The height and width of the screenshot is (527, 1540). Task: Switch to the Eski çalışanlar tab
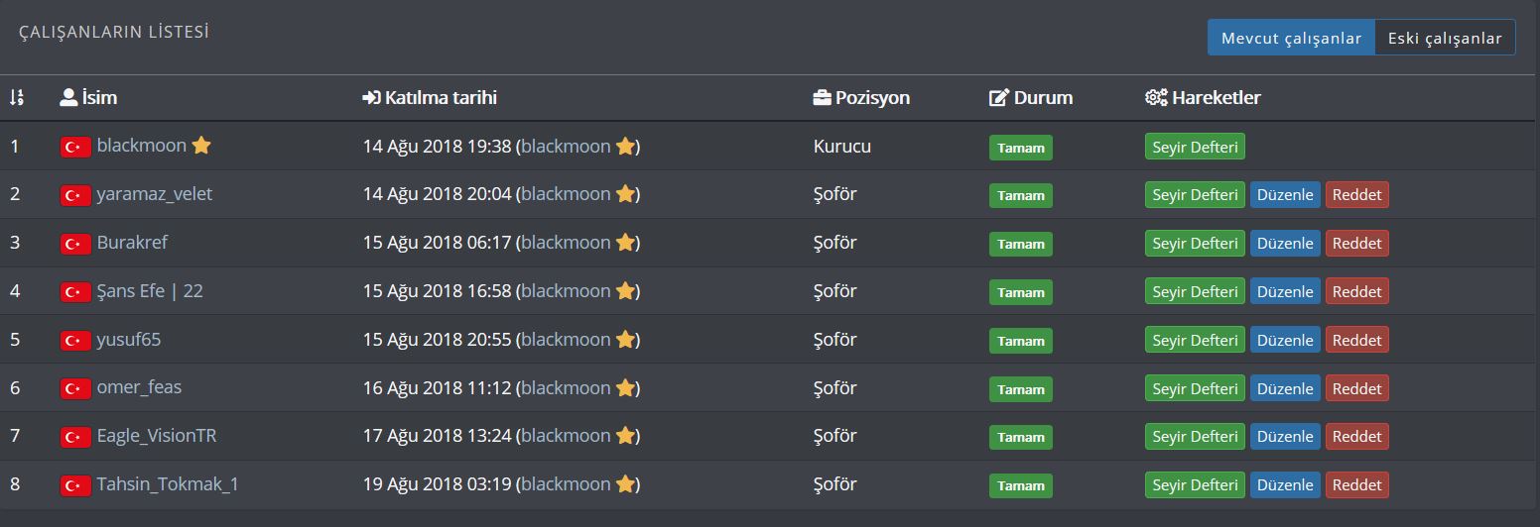1445,38
